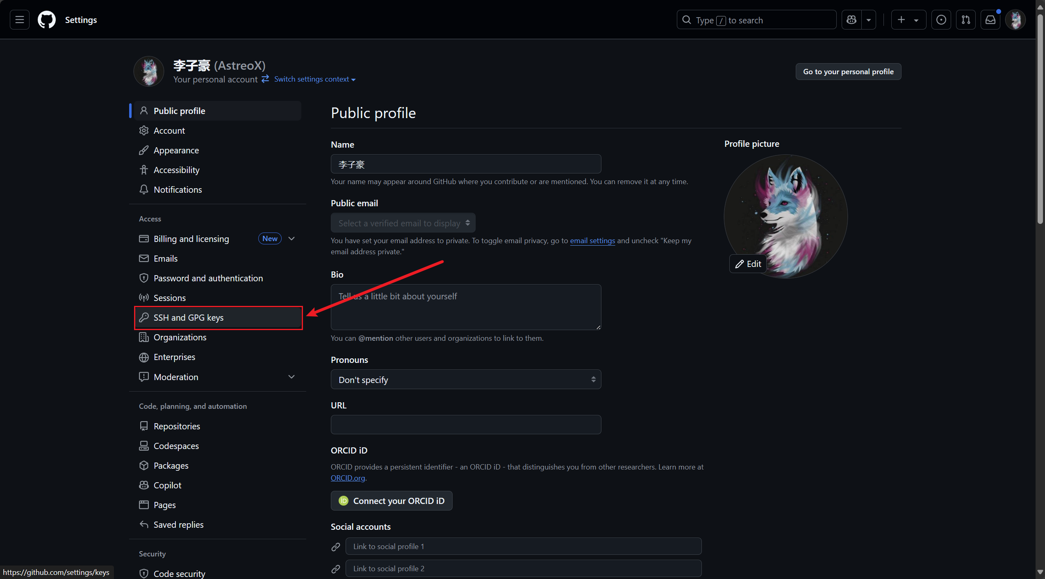
Task: Click the GitHub Octocat logo
Action: coord(47,20)
